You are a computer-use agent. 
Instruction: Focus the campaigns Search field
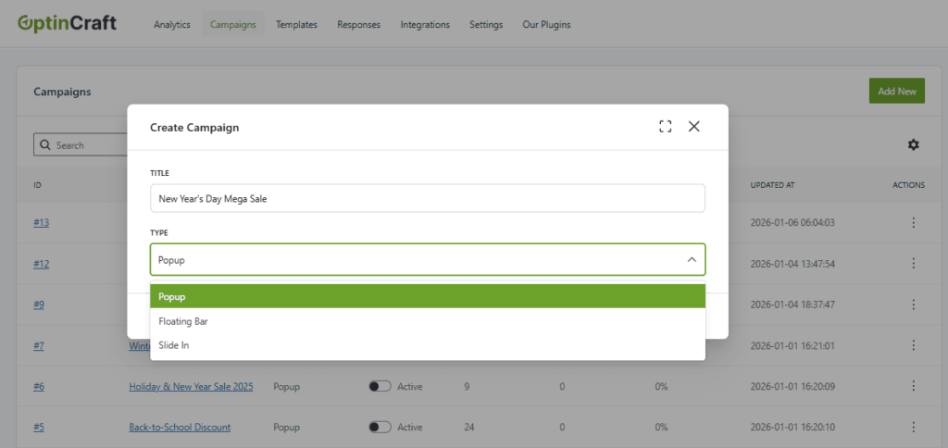tap(80, 145)
